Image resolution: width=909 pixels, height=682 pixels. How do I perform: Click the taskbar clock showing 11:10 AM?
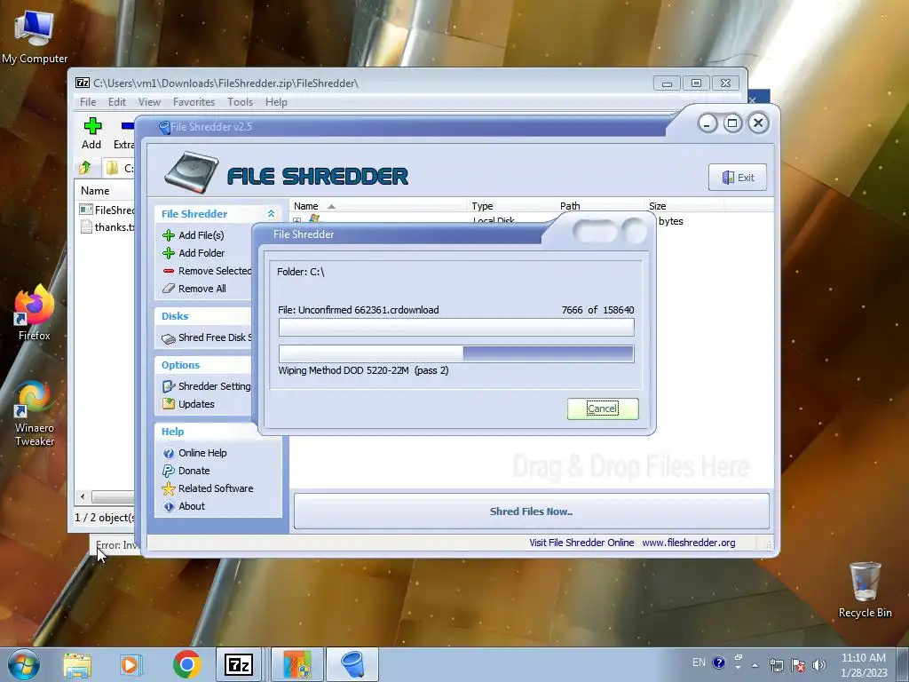pyautogui.click(x=864, y=664)
